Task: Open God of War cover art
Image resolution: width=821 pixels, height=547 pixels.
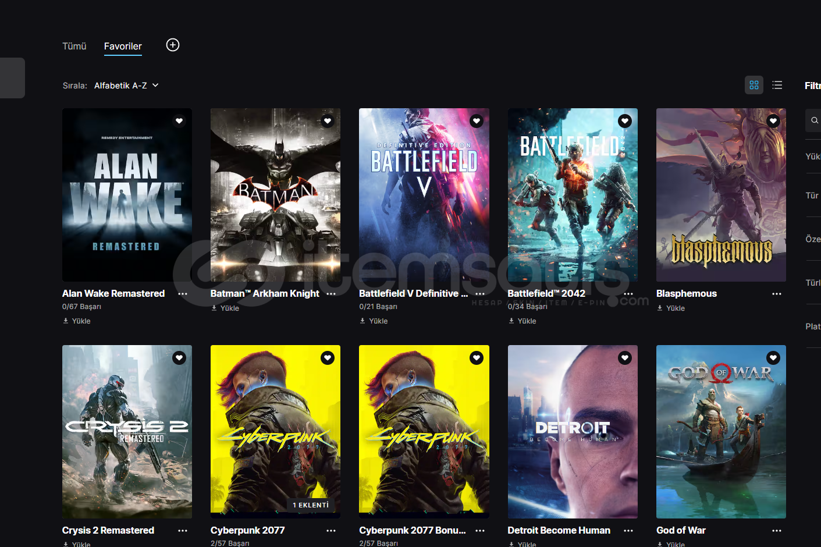Action: click(721, 432)
